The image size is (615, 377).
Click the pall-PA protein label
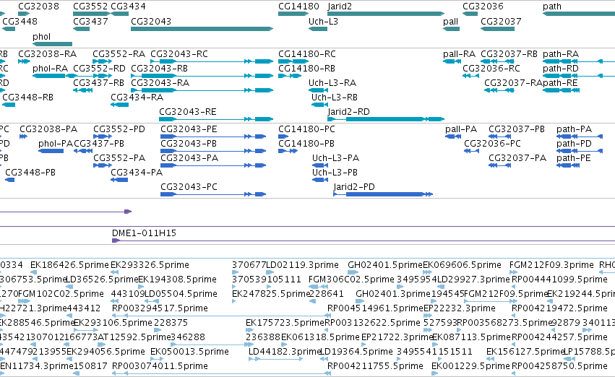pos(461,129)
